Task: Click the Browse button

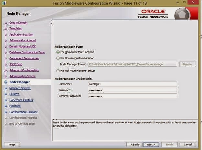Action: (187, 64)
